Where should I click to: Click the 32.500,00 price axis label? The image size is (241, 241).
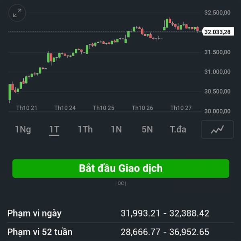point(217,12)
